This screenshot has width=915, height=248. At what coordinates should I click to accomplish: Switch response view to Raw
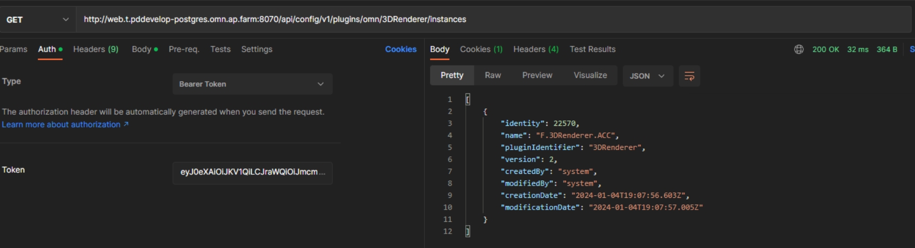point(492,75)
